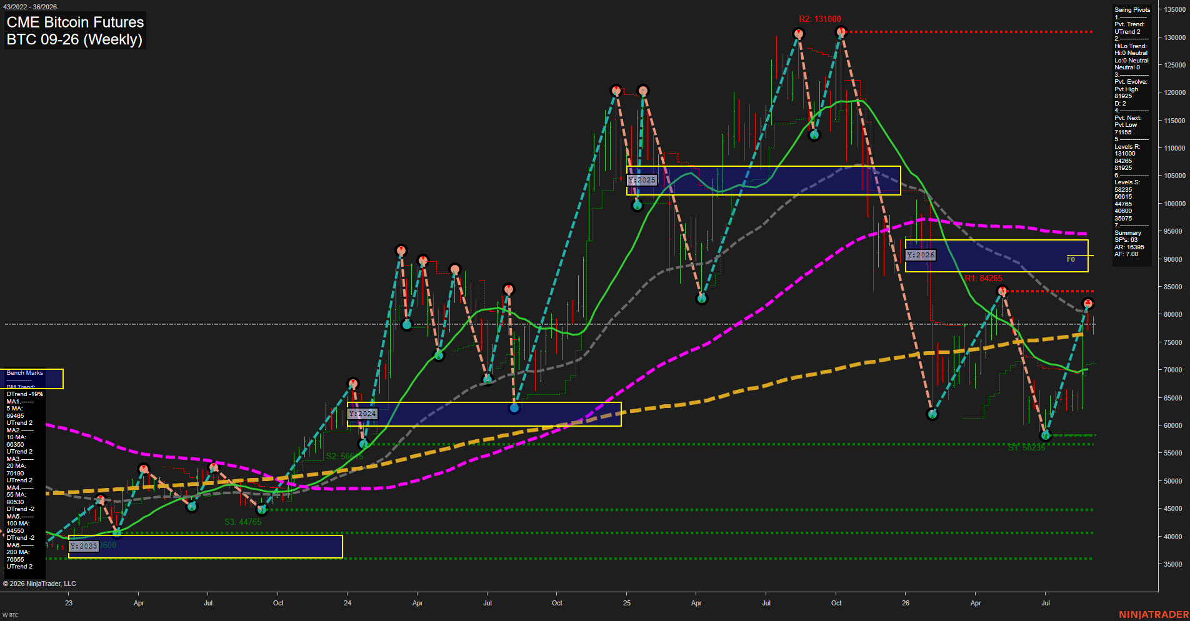Click the Y:2026 yearly range marker
This screenshot has height=621, width=1190.
point(921,255)
